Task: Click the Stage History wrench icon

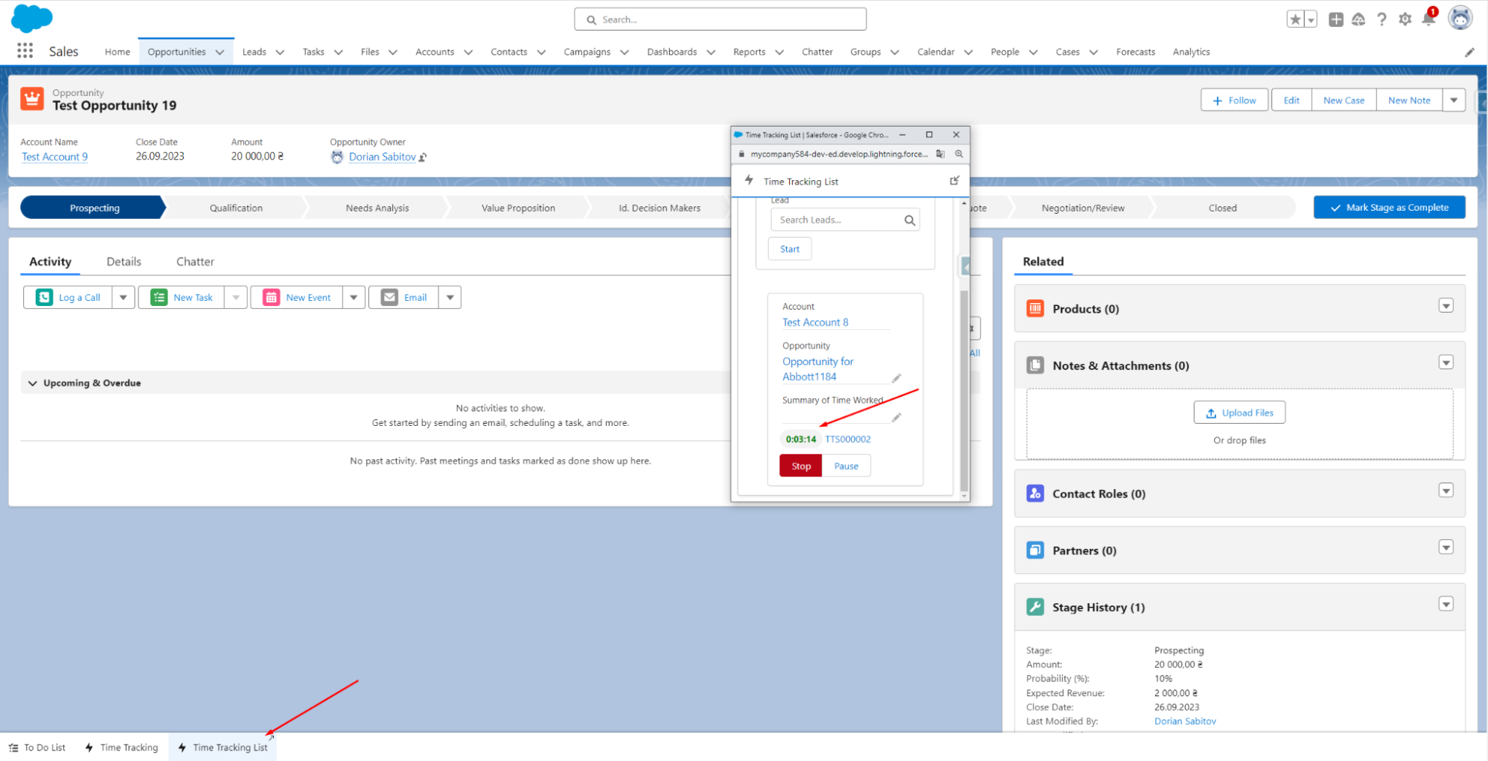Action: 1035,606
